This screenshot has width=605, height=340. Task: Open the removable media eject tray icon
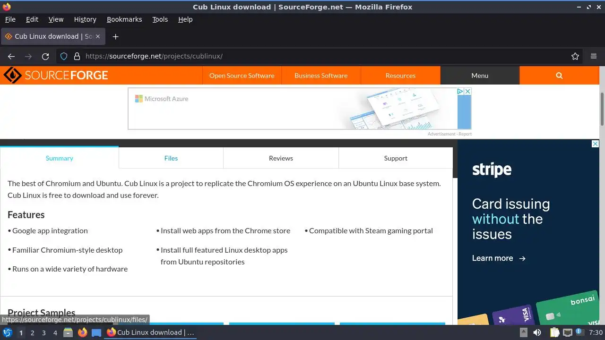[524, 332]
